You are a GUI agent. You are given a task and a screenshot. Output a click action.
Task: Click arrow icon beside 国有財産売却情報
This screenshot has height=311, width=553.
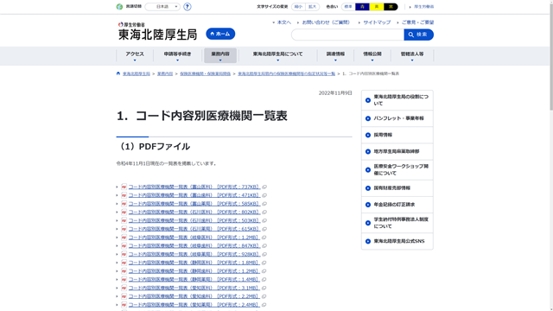pos(368,188)
